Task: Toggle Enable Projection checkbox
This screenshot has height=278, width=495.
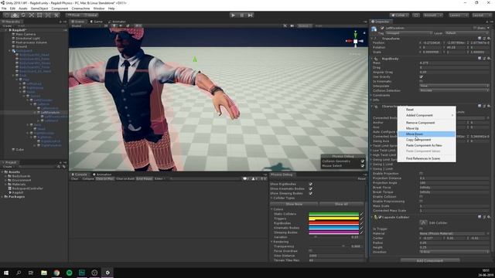Action: tap(421, 173)
